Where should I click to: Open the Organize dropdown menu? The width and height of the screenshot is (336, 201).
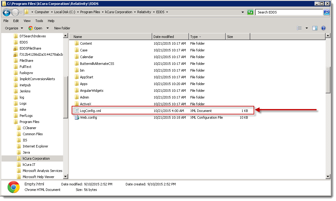coord(13,28)
